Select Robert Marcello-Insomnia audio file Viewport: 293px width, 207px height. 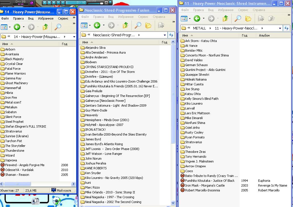tap(200, 190)
